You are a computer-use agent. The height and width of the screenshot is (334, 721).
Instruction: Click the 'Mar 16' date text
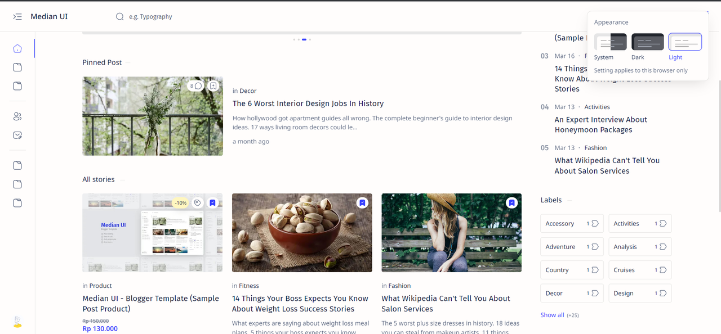(x=564, y=56)
